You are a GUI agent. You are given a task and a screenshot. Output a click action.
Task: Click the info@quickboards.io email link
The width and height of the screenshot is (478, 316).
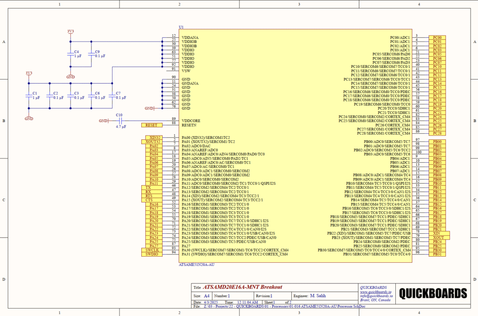[375, 295]
